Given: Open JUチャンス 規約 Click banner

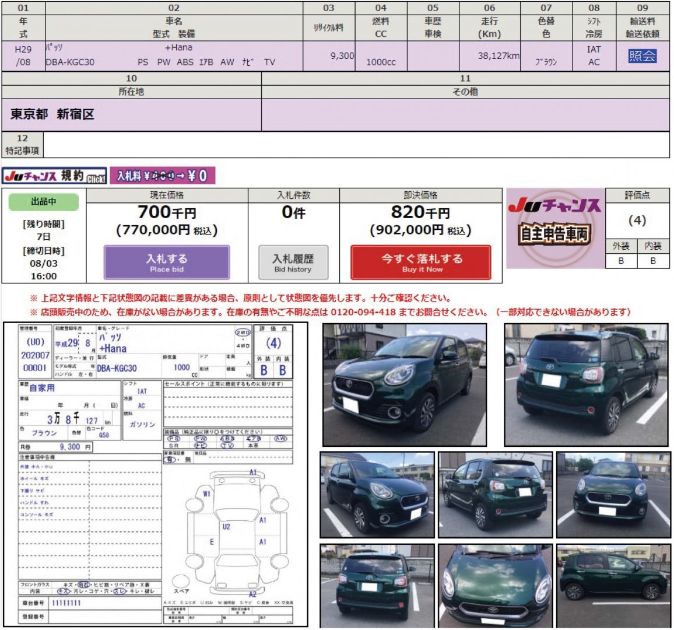Looking at the screenshot, I should [54, 176].
